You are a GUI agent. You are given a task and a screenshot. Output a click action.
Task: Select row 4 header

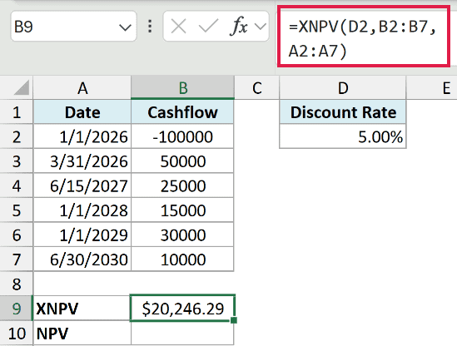coord(17,185)
